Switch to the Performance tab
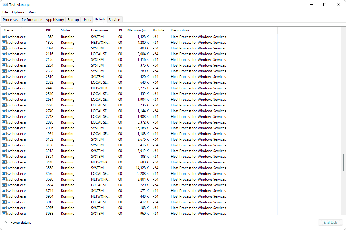This screenshot has height=230, width=346. click(32, 19)
